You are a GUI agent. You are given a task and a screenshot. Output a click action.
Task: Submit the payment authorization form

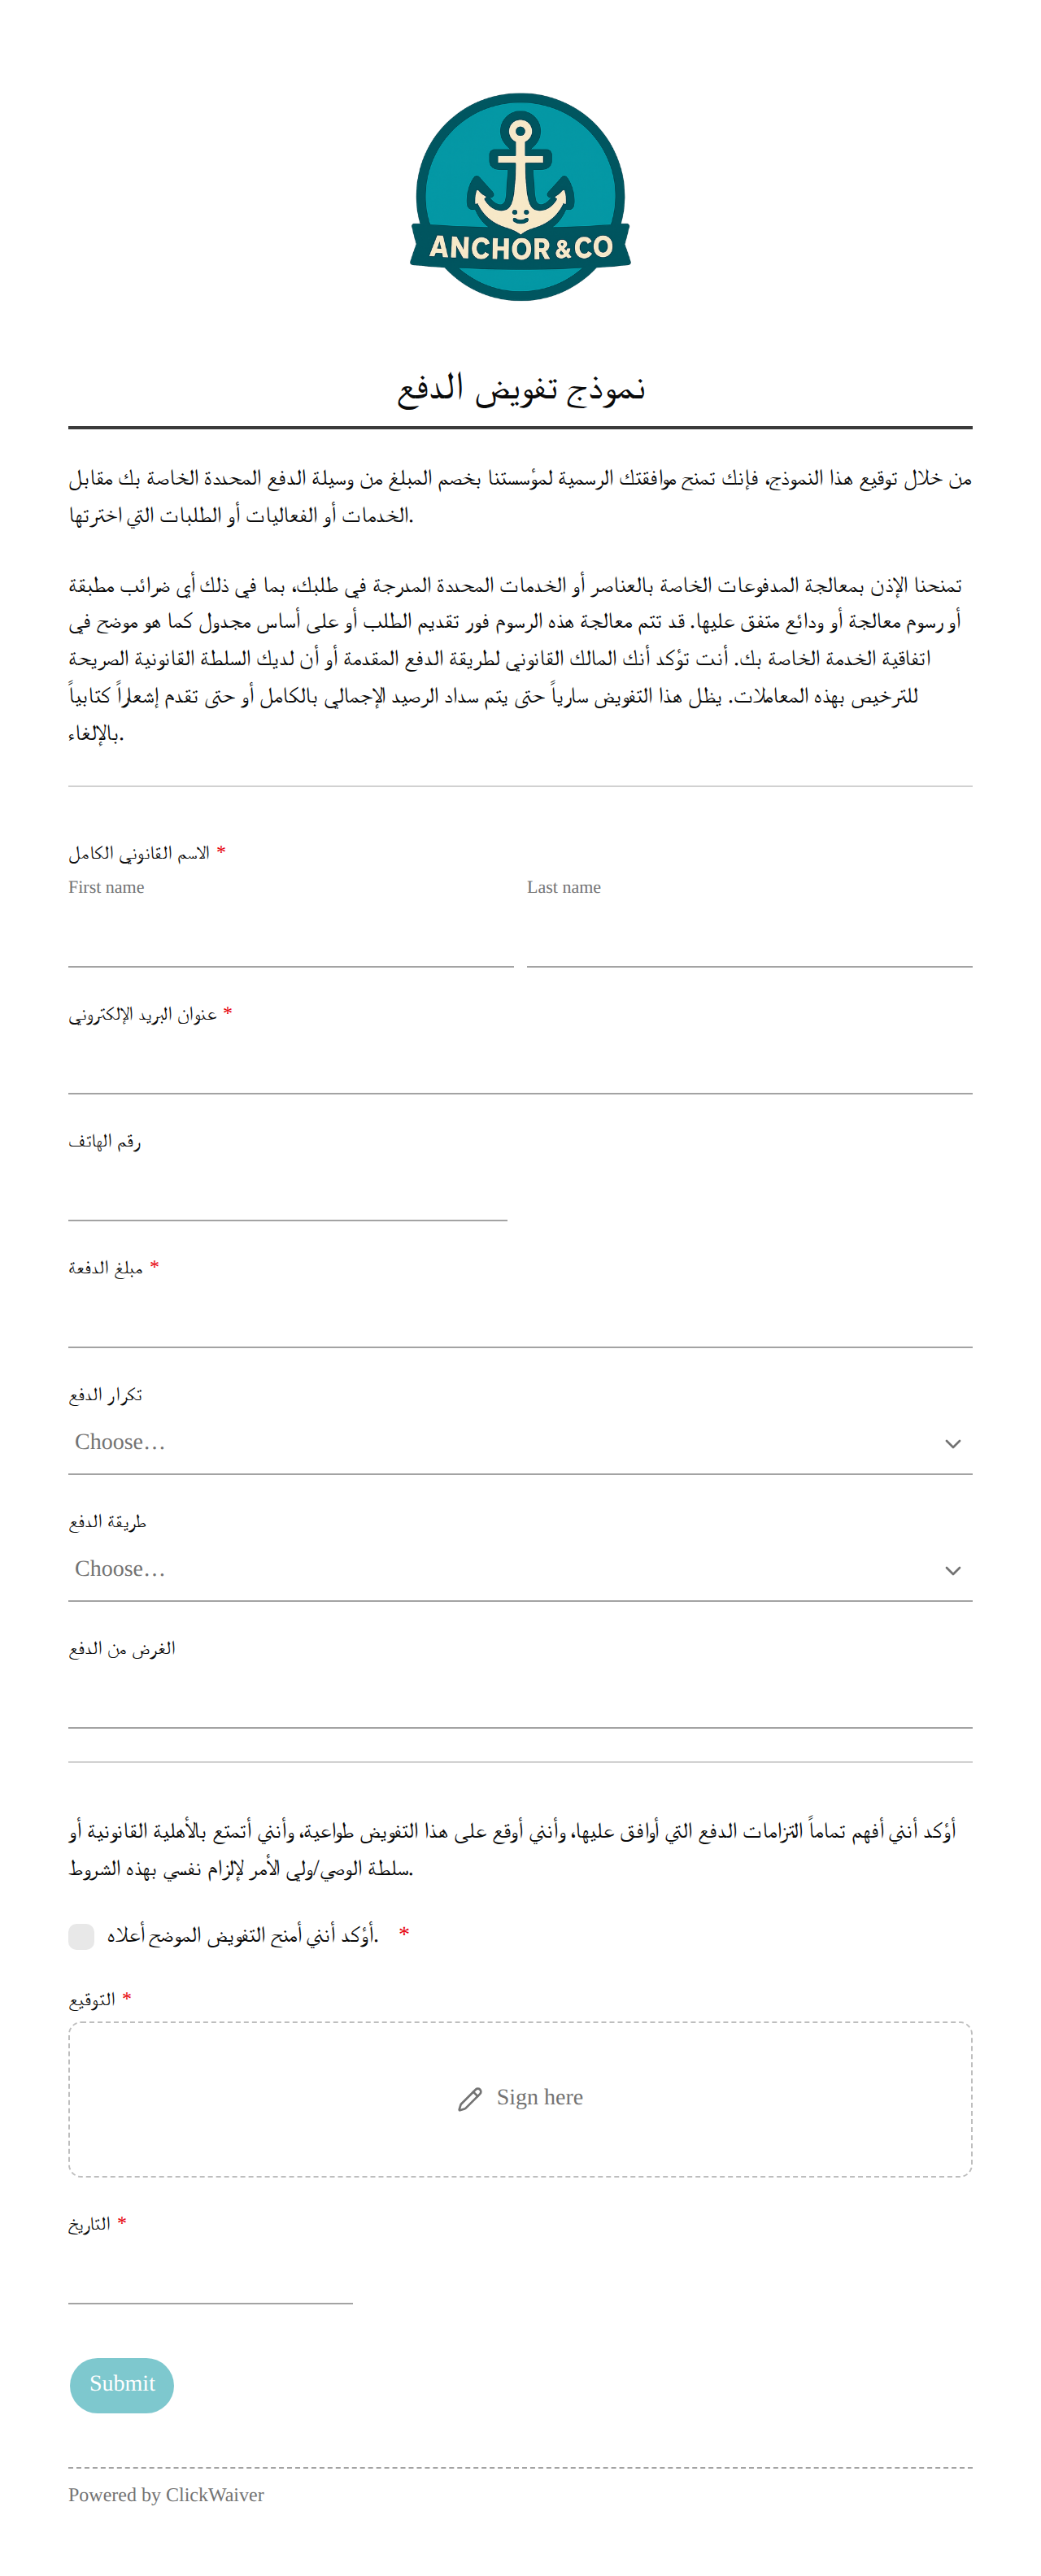point(122,2384)
